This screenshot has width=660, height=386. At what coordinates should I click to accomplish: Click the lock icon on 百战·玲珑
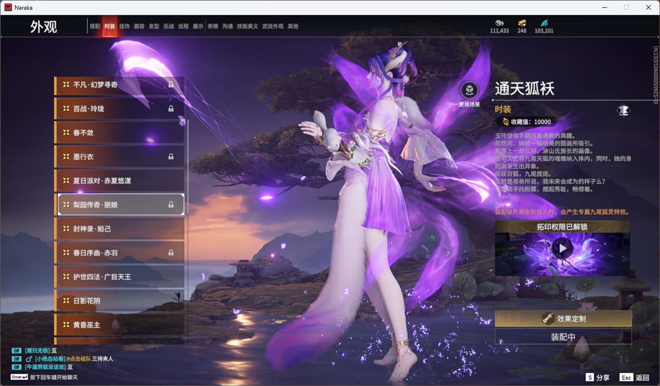tap(171, 108)
